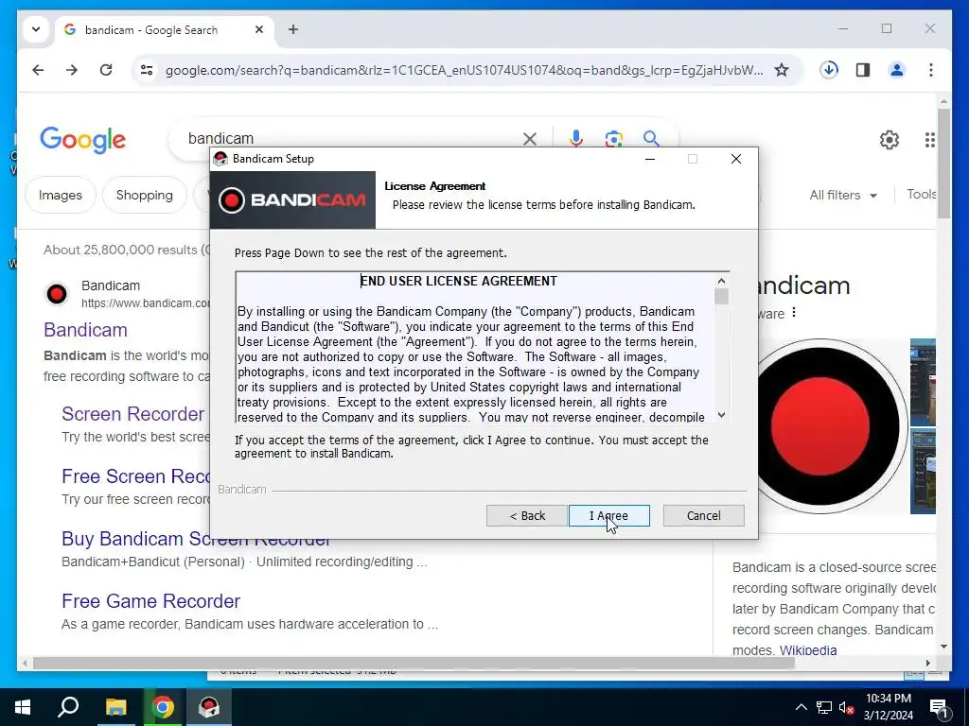
Task: Search by image with camera lens icon
Action: (613, 139)
